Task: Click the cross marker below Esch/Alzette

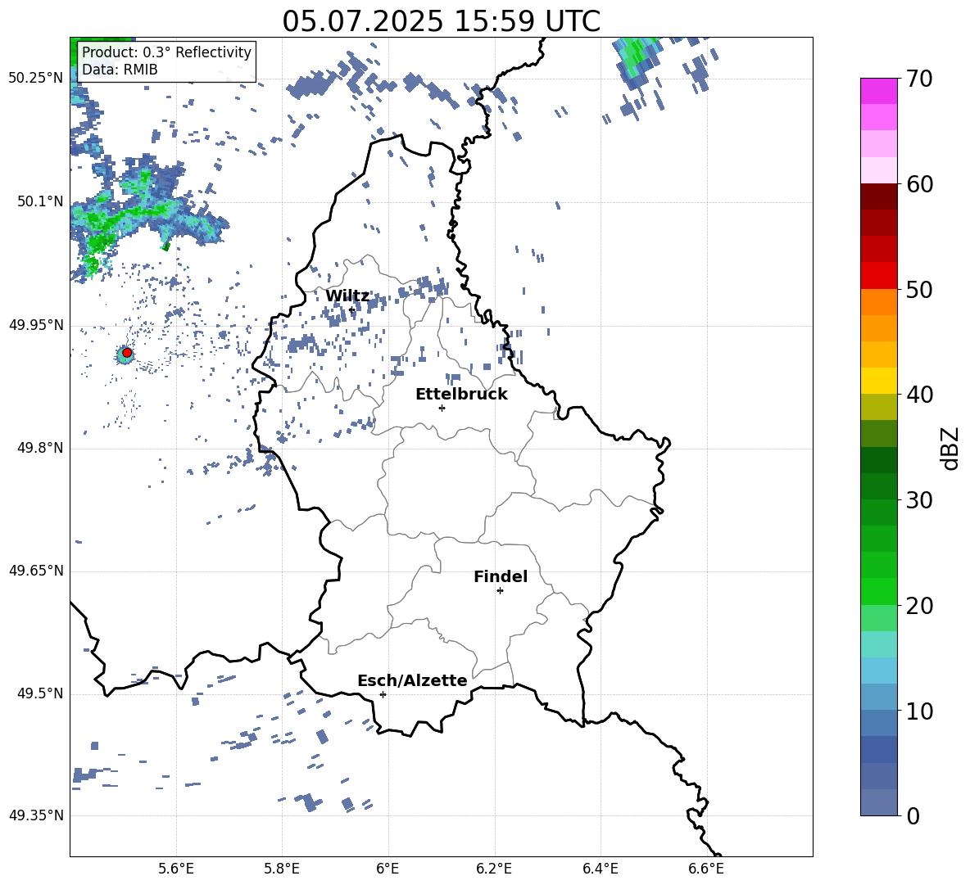Action: [383, 694]
